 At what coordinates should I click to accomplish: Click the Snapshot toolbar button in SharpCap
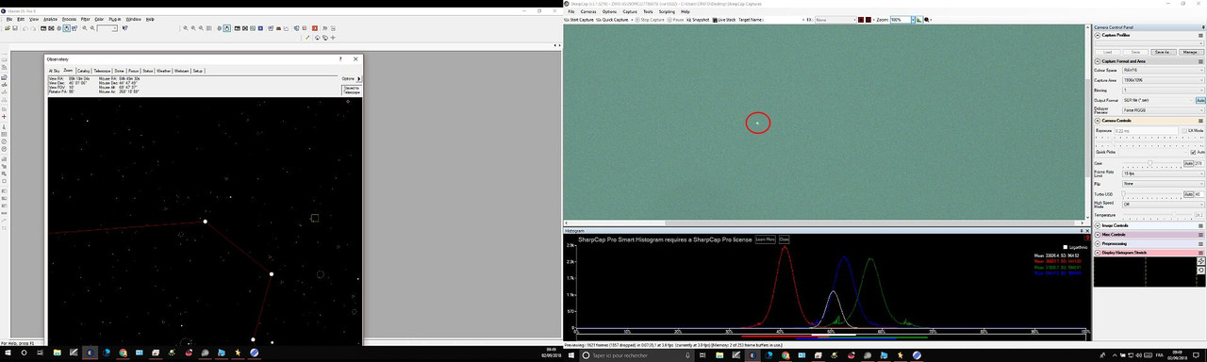(x=697, y=20)
